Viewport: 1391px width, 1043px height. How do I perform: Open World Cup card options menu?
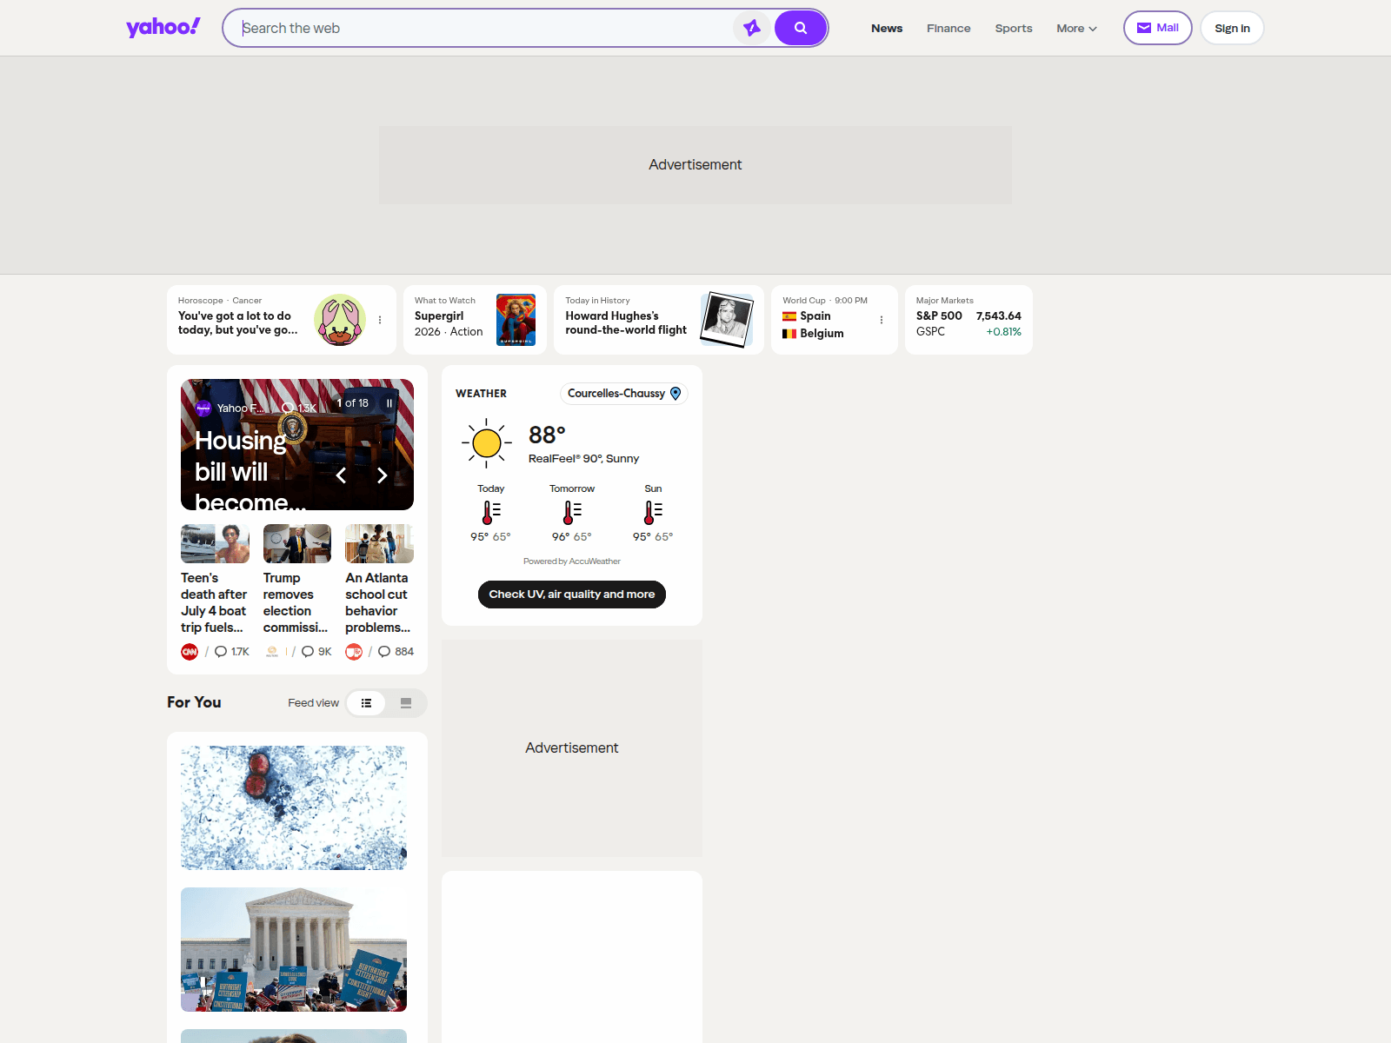[x=882, y=320]
